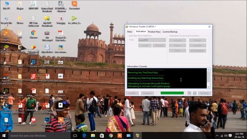Open the Action Center notifications icon
The image size is (247, 139).
(x=230, y=136)
